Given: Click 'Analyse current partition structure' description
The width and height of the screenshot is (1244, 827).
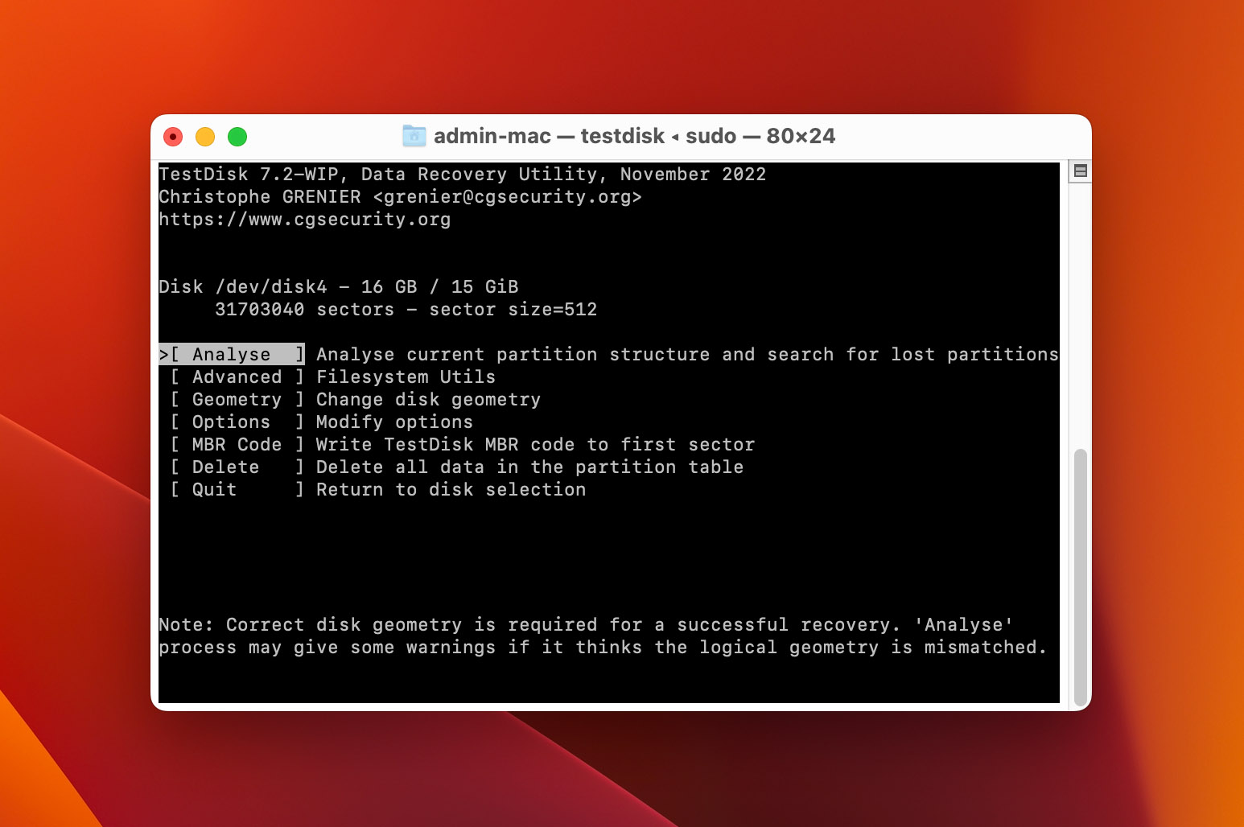Looking at the screenshot, I should coord(687,354).
